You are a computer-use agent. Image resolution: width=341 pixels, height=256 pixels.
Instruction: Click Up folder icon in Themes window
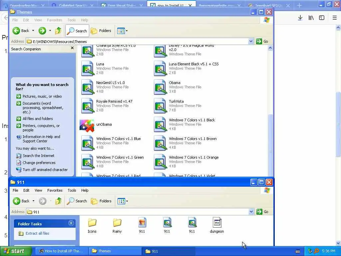click(x=58, y=31)
